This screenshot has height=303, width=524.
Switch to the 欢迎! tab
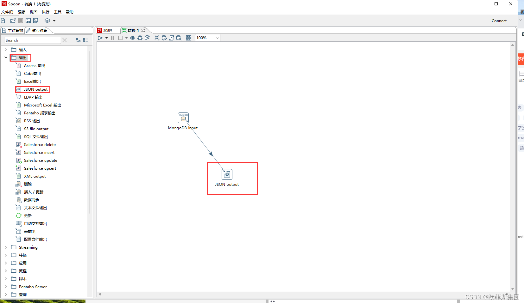105,30
